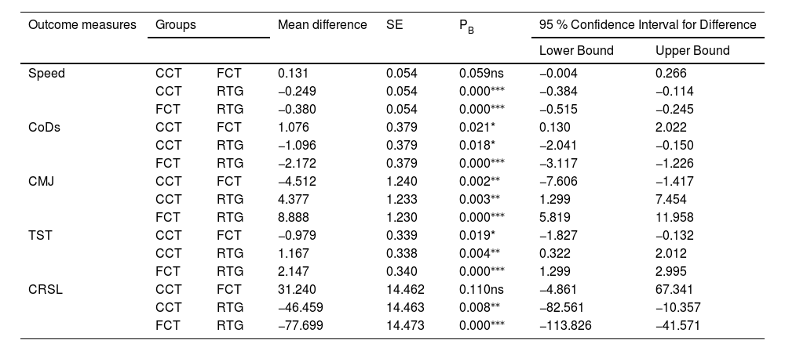
Task: Click the Upper Bound subheader
Action: (x=692, y=50)
